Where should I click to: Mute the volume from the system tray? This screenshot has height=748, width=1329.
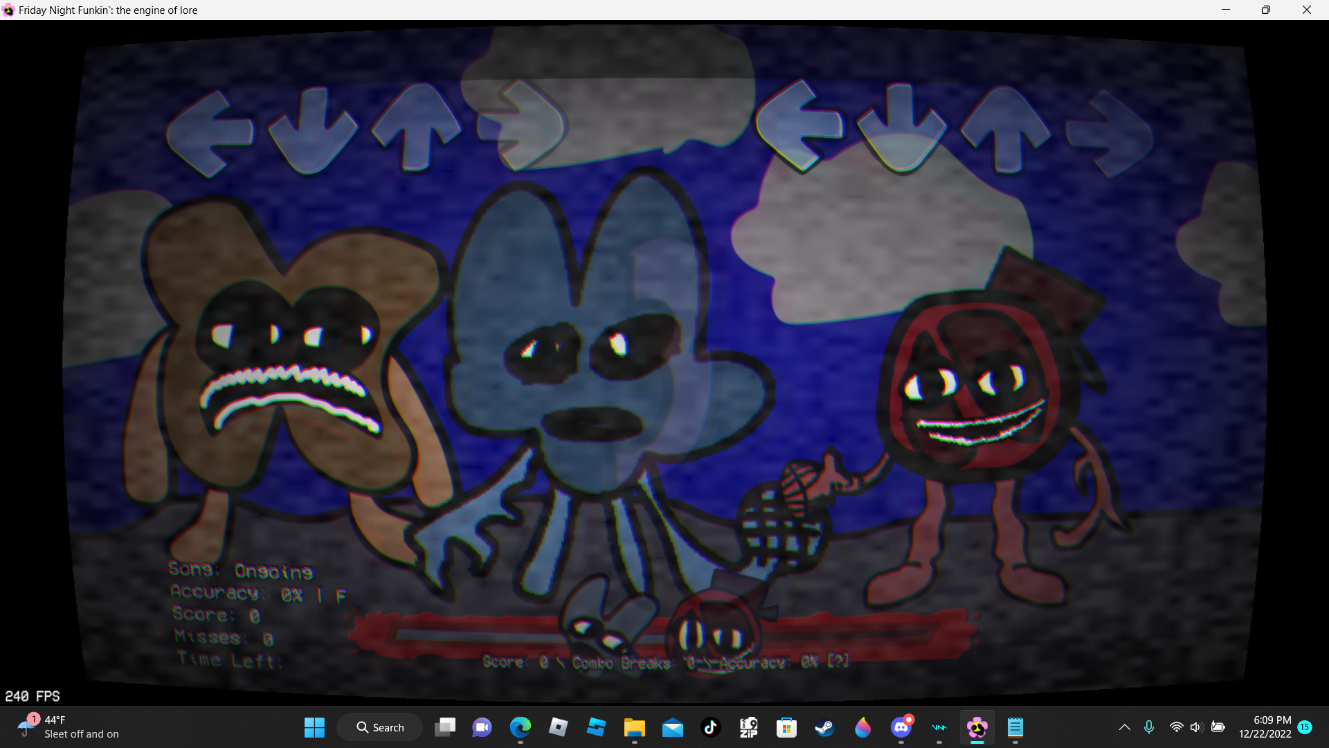(x=1197, y=727)
